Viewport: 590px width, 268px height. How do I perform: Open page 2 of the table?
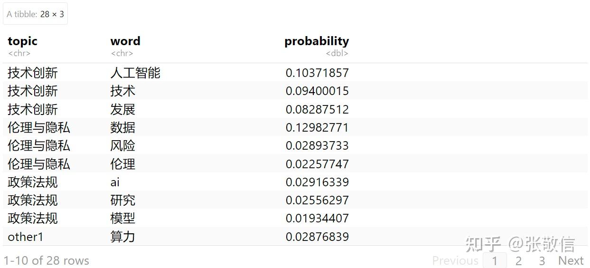518,260
